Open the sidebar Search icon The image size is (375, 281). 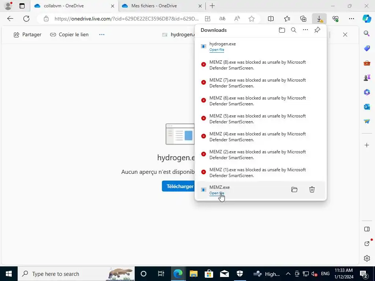[x=367, y=33]
